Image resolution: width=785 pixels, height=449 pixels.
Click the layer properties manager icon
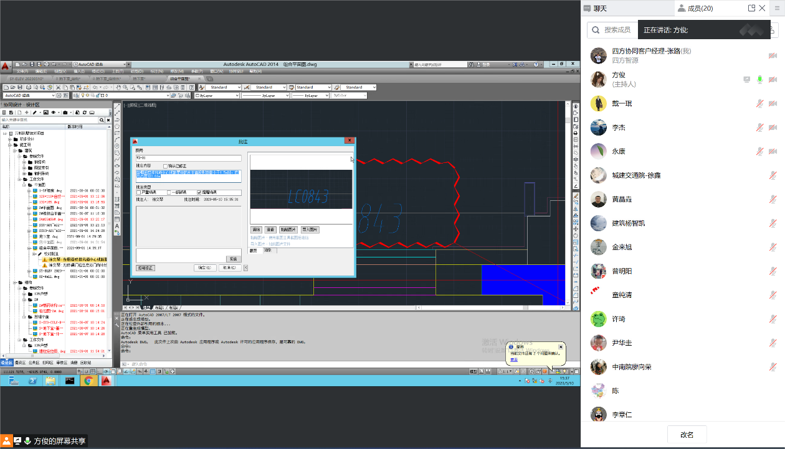[x=76, y=95]
